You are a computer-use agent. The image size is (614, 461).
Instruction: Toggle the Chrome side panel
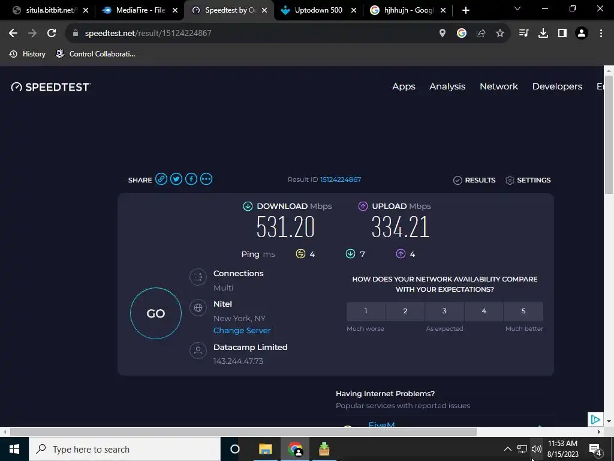coord(562,34)
